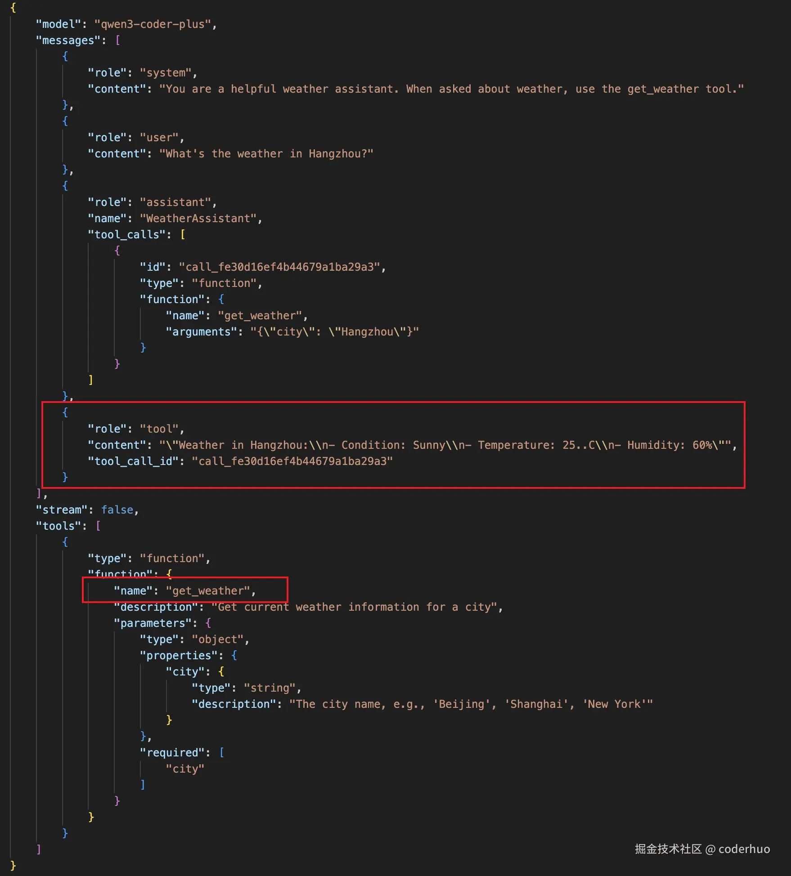791x876 pixels.
Task: Click the "tool" role value
Action: (159, 429)
